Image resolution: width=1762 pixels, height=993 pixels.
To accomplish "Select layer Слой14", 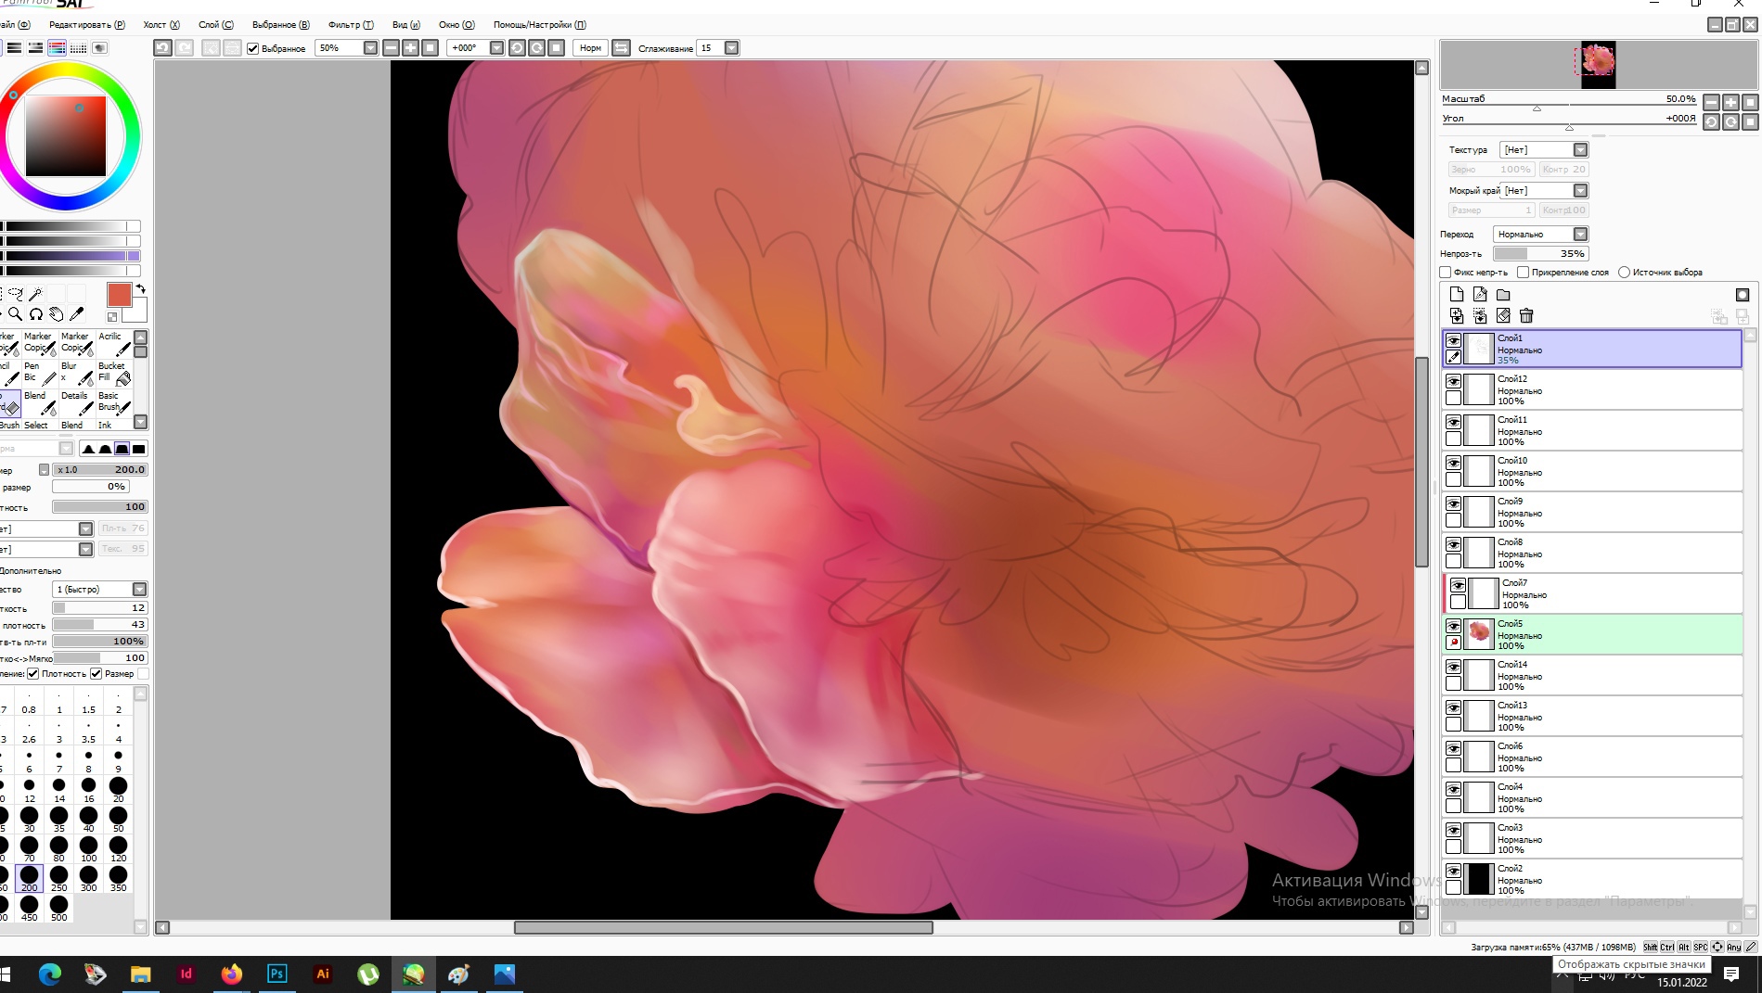I will click(x=1592, y=675).
